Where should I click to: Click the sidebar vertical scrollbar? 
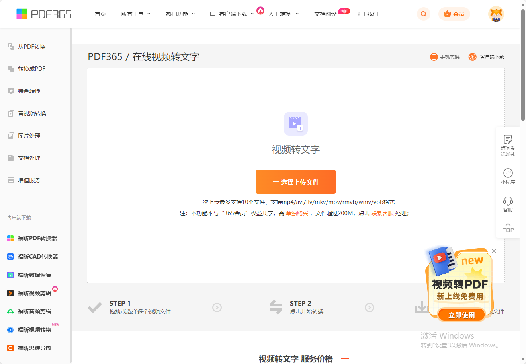[70, 195]
